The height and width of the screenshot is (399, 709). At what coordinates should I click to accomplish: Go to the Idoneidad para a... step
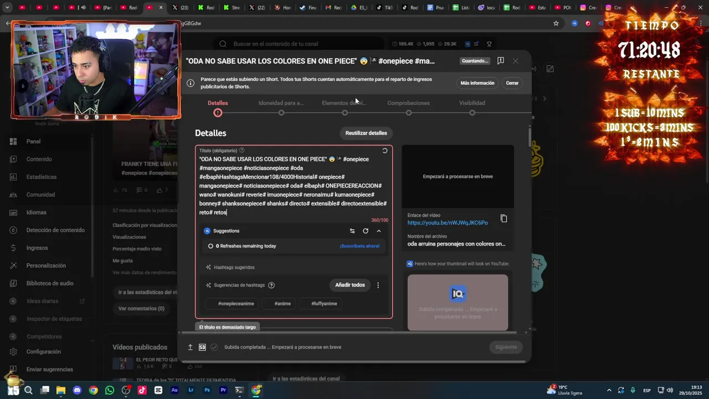(281, 108)
